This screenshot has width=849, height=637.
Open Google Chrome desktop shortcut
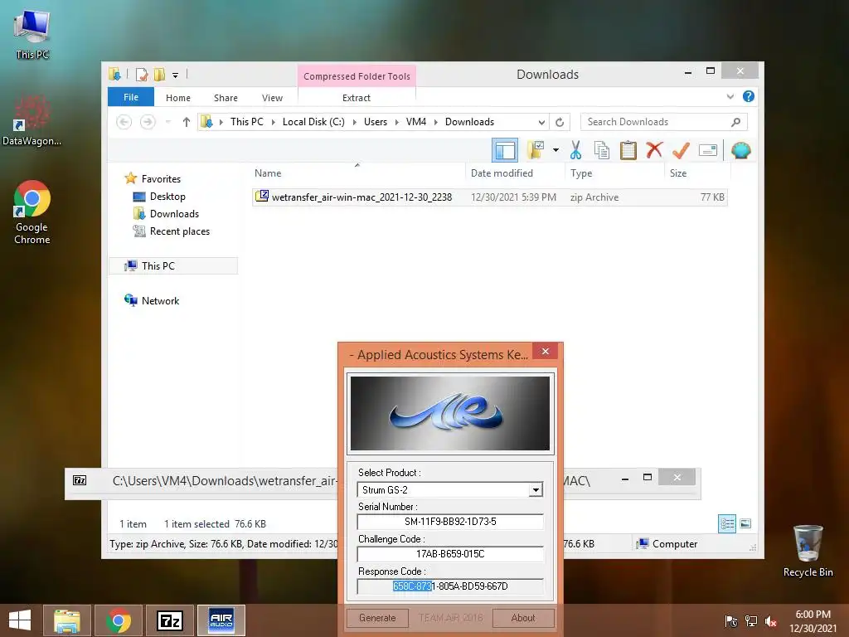point(32,212)
